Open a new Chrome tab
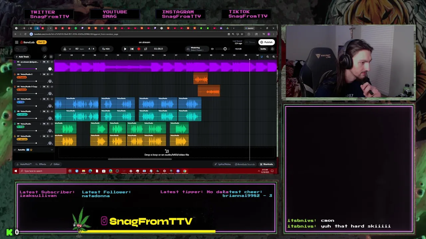 [x=234, y=28]
